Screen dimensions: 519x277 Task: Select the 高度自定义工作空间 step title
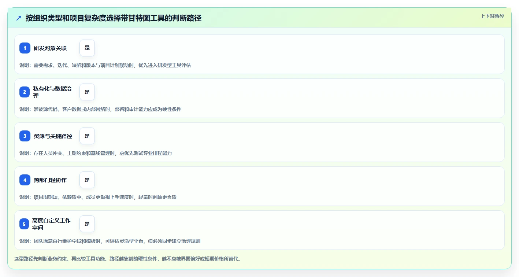51,224
